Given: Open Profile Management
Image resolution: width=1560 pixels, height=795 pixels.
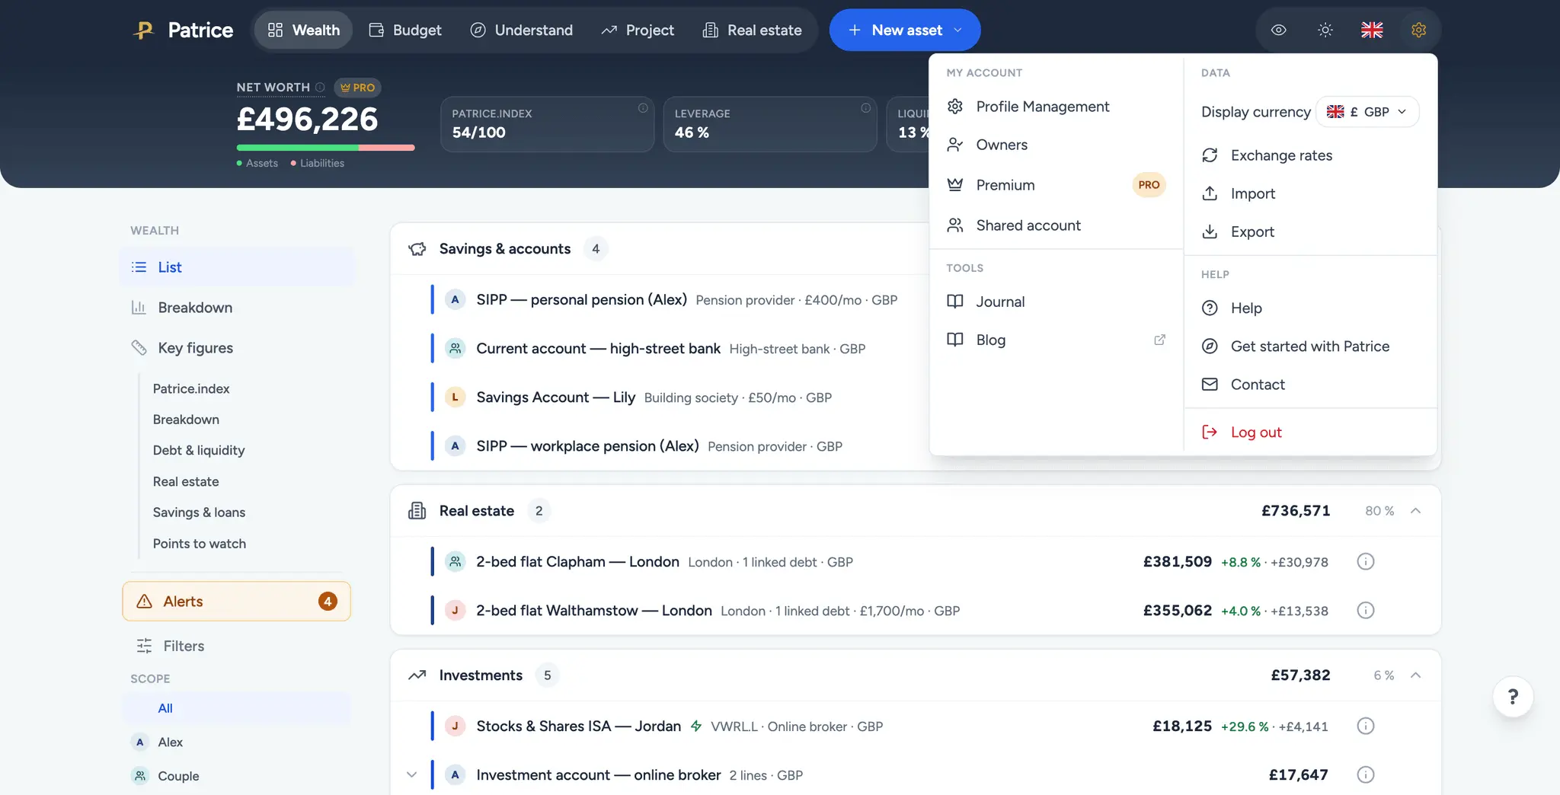Looking at the screenshot, I should coord(1056,107).
